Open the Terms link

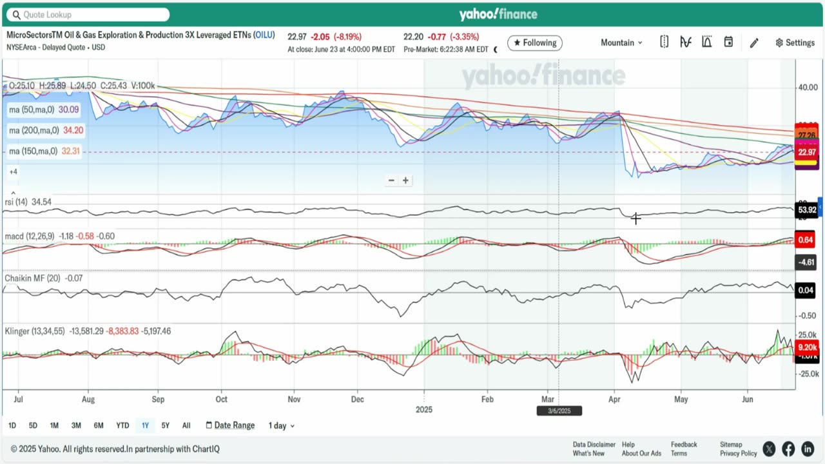tap(679, 454)
